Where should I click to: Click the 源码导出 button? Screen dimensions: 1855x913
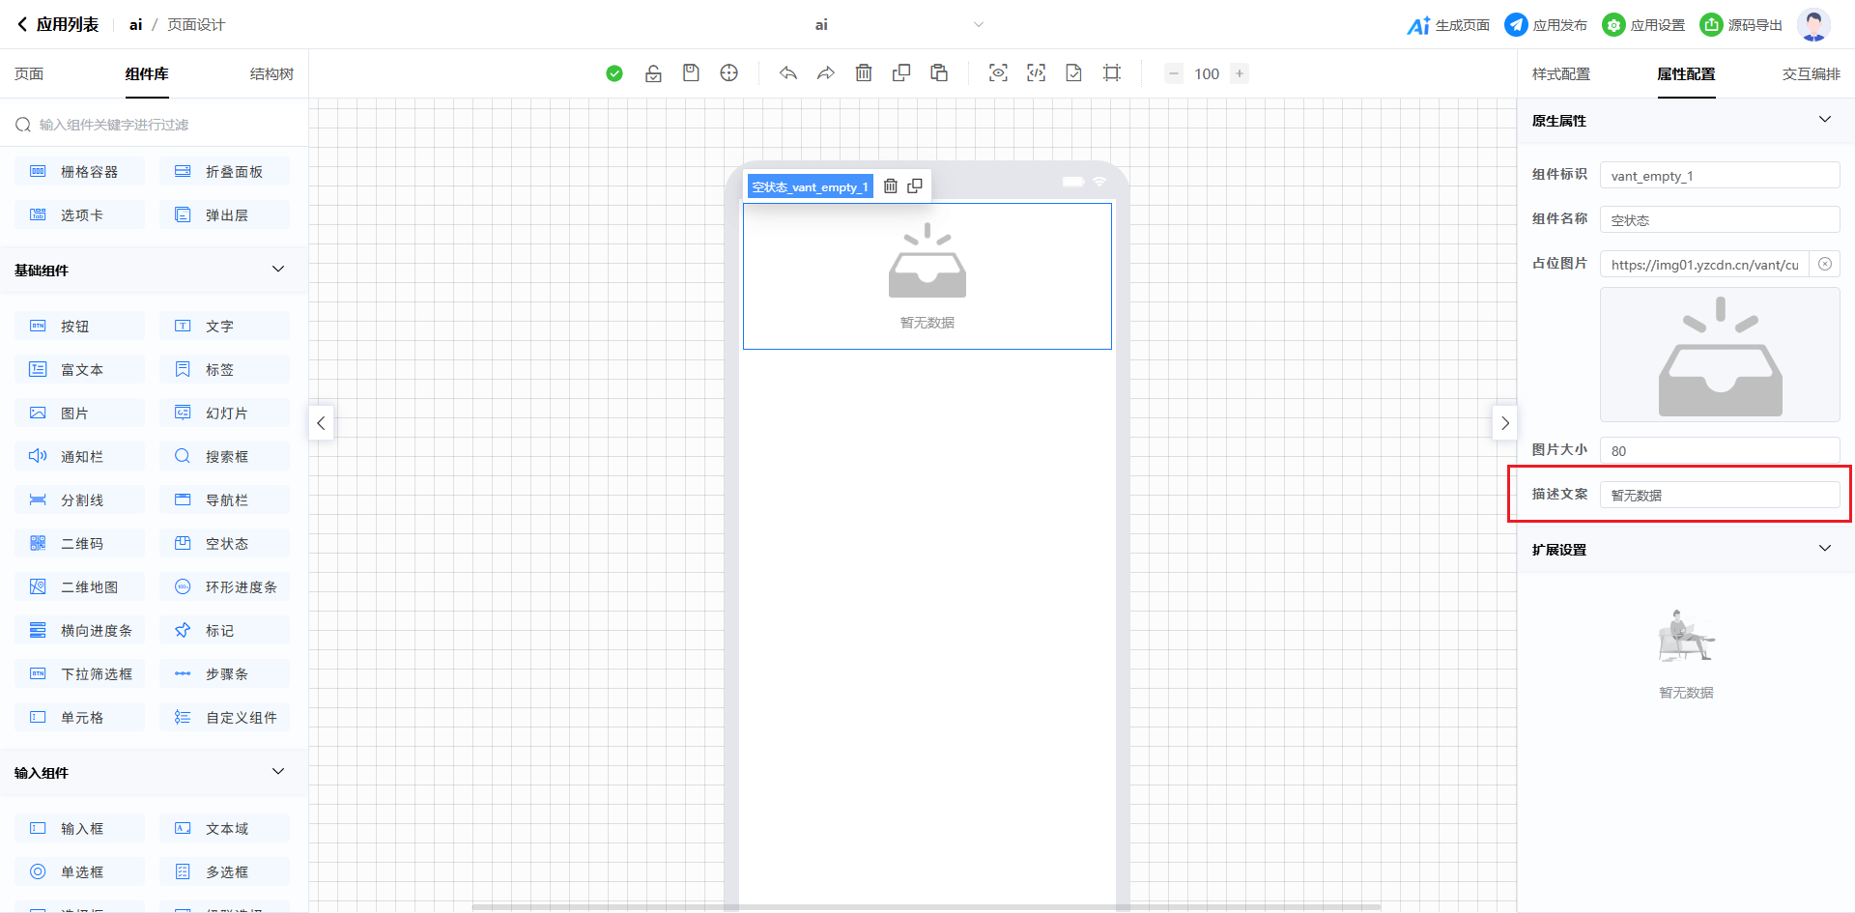click(1741, 25)
